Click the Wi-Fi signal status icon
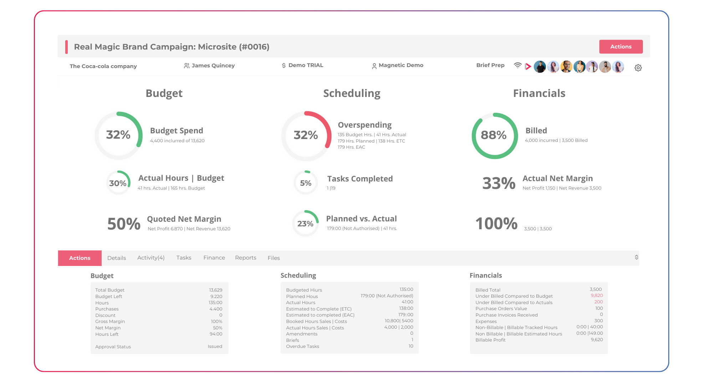 (517, 66)
